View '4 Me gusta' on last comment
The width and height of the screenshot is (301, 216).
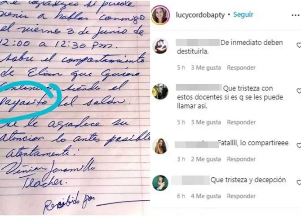(x=206, y=196)
